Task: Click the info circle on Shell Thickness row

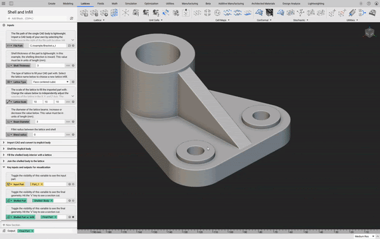Action: tap(73, 66)
